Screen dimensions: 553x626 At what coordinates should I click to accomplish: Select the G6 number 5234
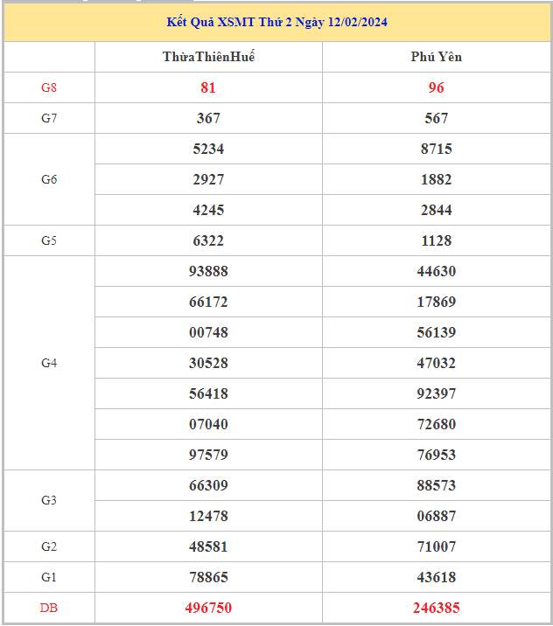(208, 149)
